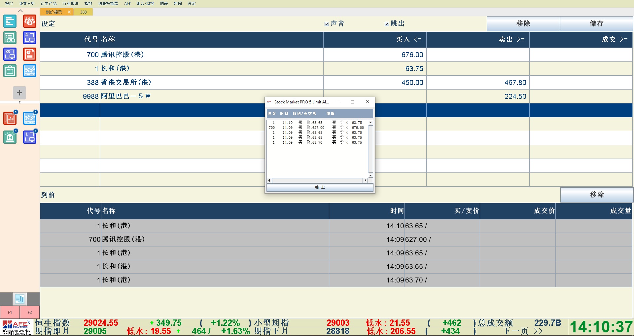
Task: Select the 到价提示 tab
Action: (x=54, y=12)
